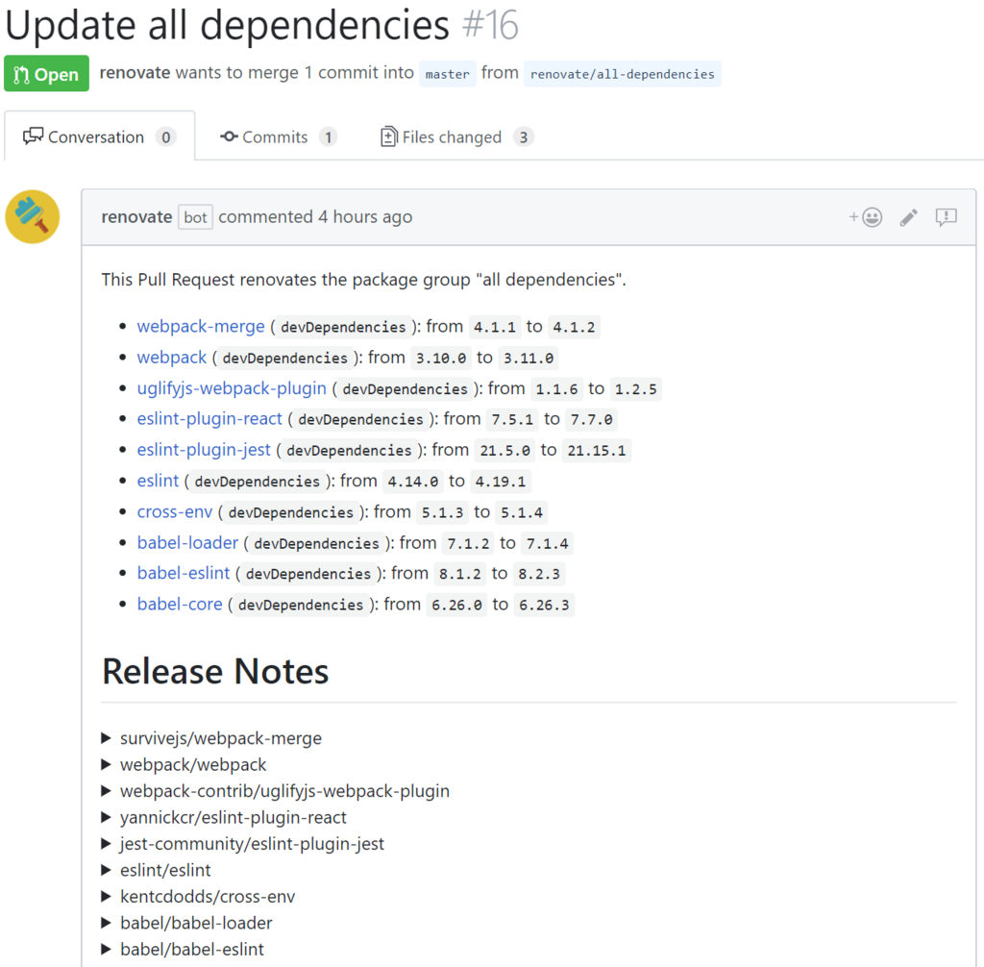Click the version value 3.11.0
The width and height of the screenshot is (984, 967).
click(529, 358)
